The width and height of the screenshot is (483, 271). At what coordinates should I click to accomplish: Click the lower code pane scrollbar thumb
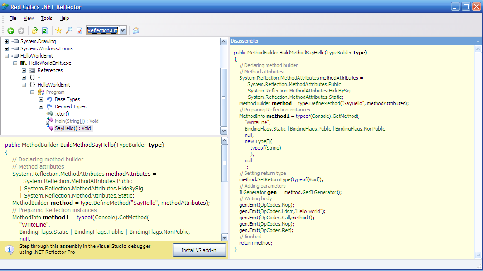225,163
